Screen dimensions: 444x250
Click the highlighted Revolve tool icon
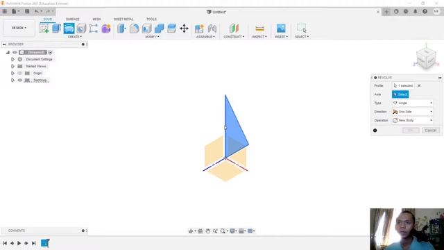point(69,28)
